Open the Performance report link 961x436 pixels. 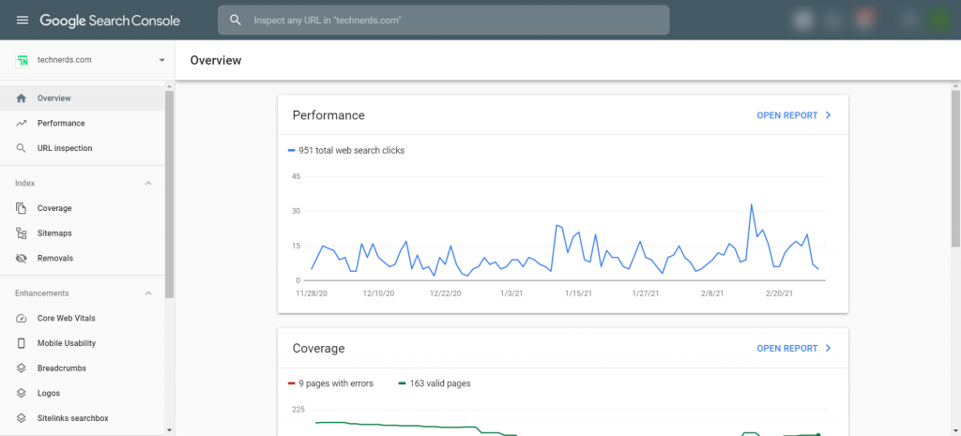coord(794,115)
